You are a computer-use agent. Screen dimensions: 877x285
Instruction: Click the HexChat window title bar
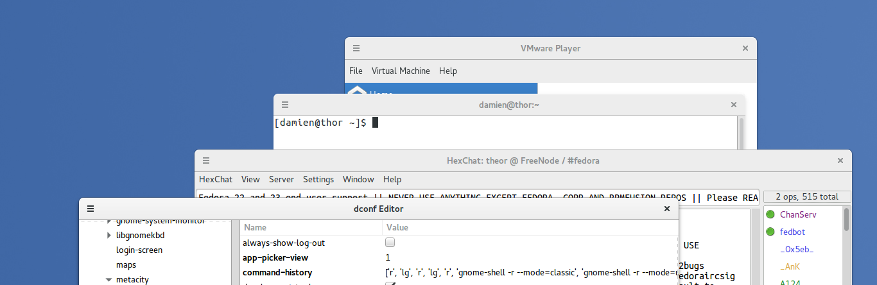[523, 160]
